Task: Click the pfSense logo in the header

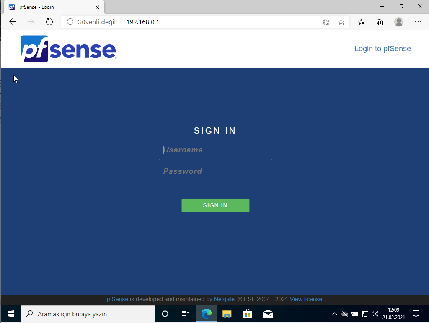Action: point(69,49)
